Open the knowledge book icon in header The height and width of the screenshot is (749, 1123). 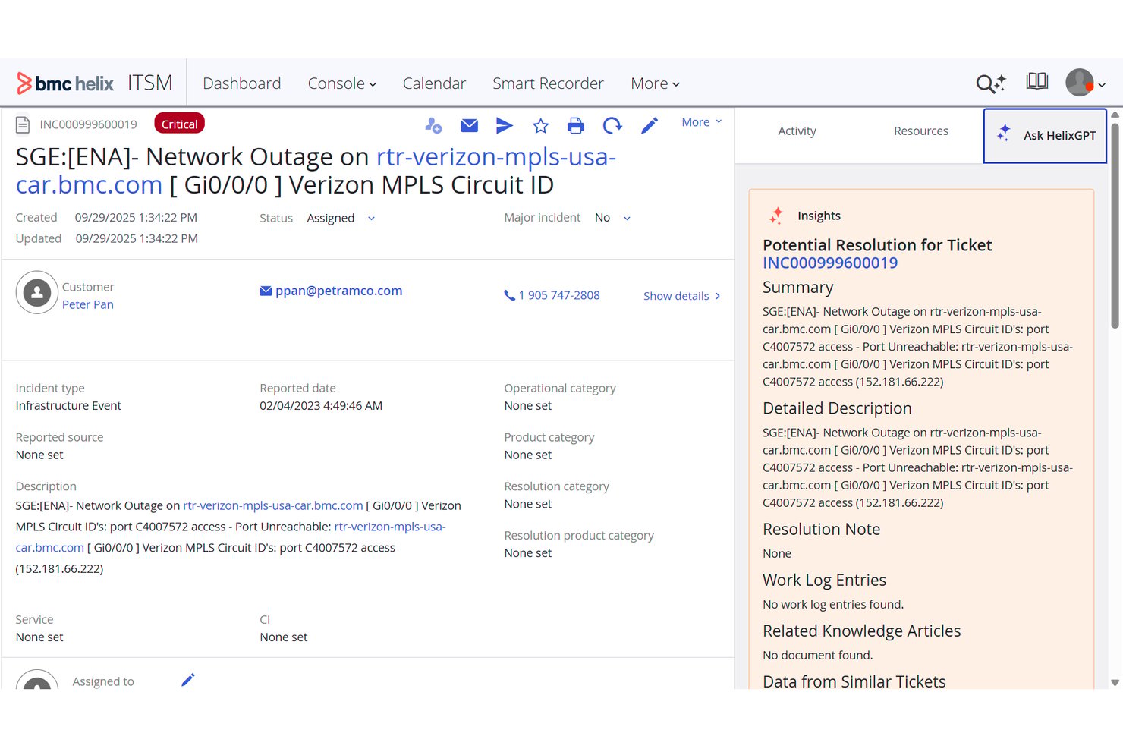[1036, 81]
